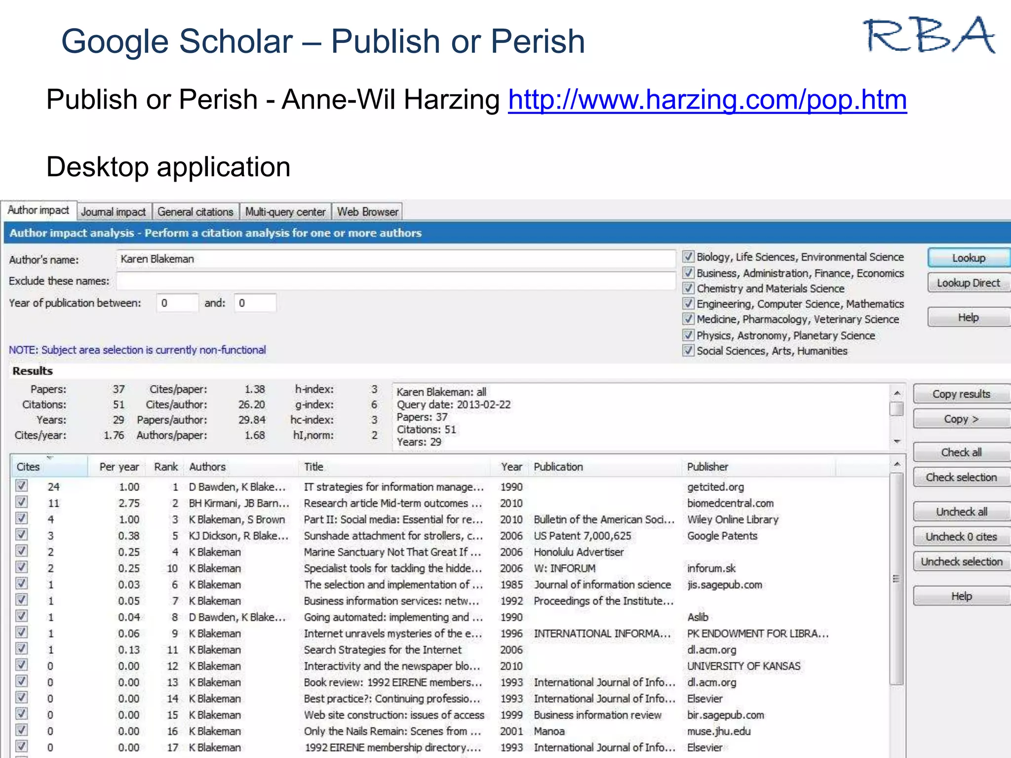Viewport: 1011px width, 758px height.
Task: Click the Uncheck all button
Action: tap(961, 512)
